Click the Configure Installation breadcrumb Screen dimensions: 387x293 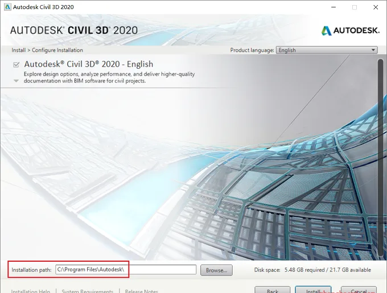(57, 50)
